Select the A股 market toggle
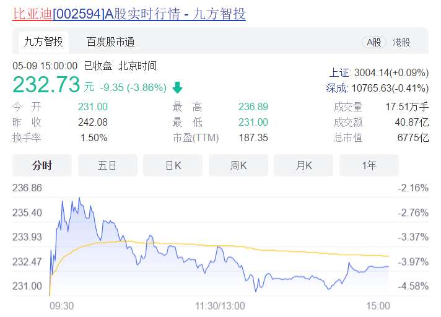441x317 pixels. click(373, 43)
